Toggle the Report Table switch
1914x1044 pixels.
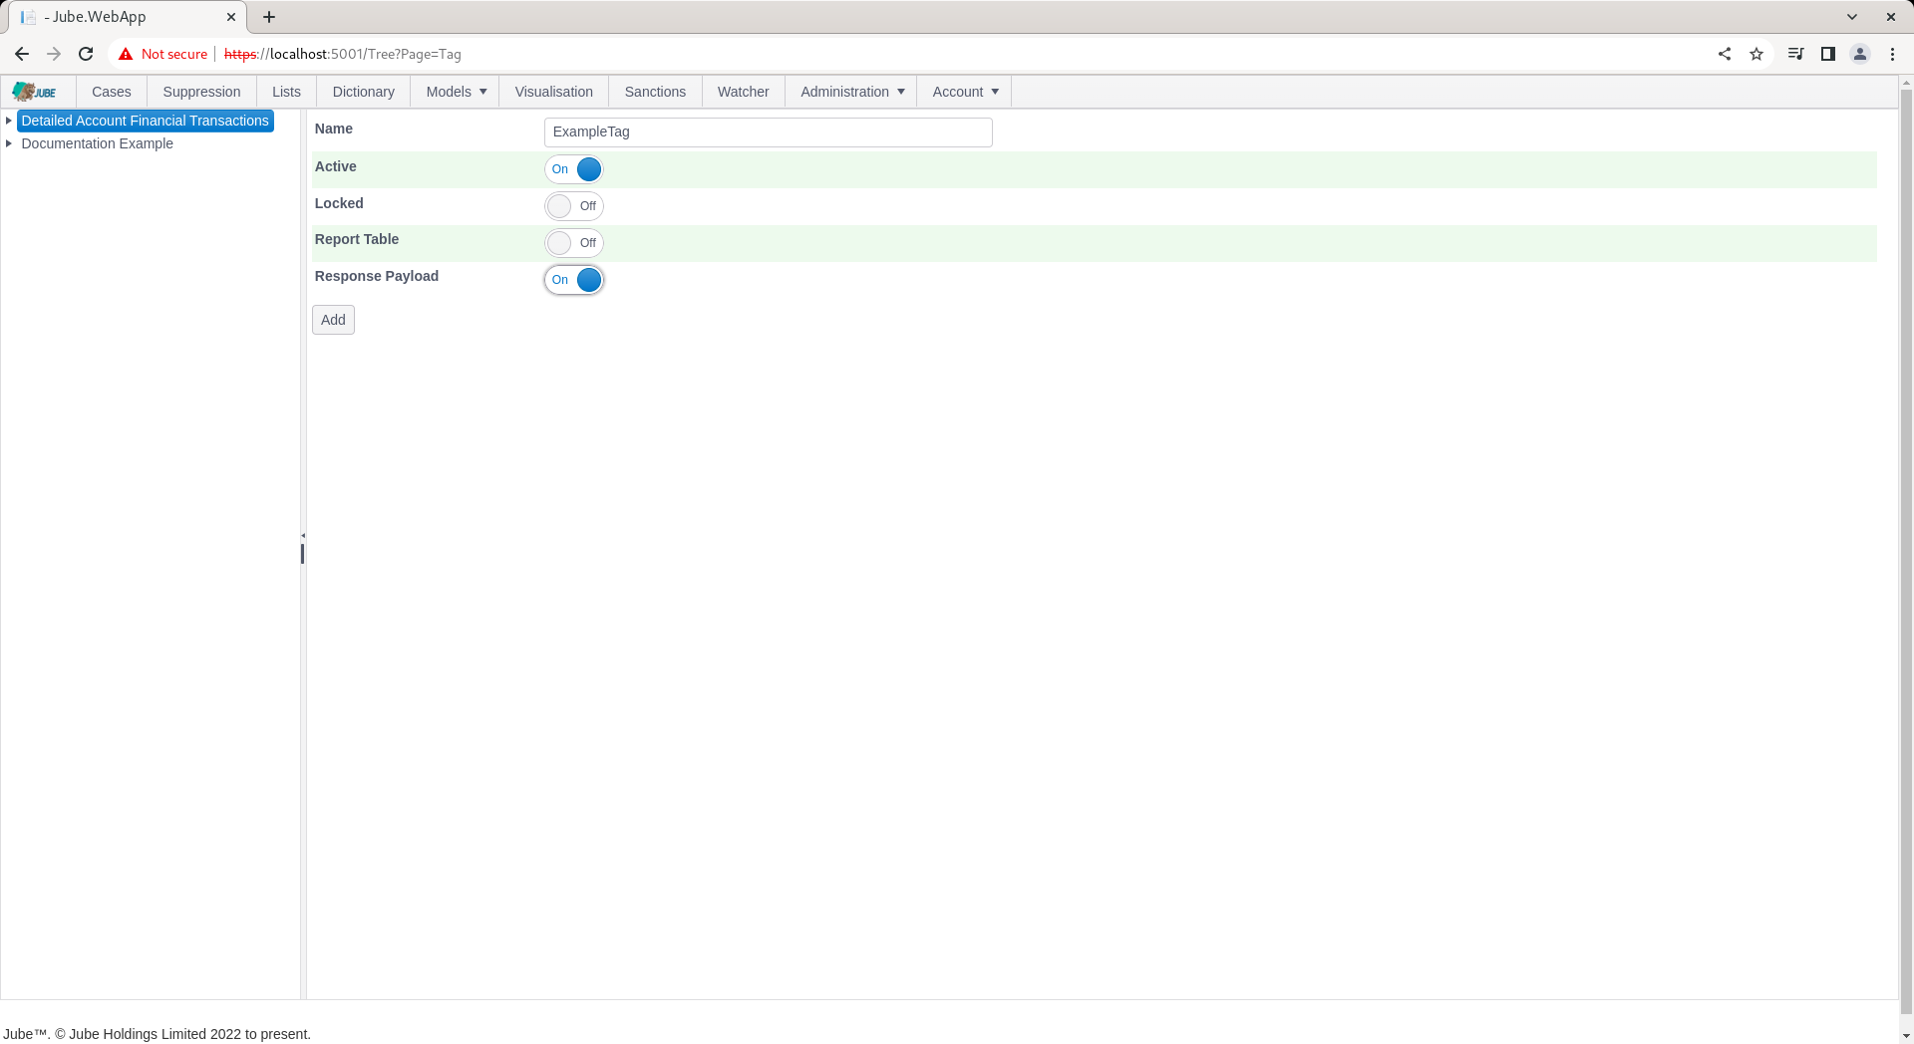574,243
